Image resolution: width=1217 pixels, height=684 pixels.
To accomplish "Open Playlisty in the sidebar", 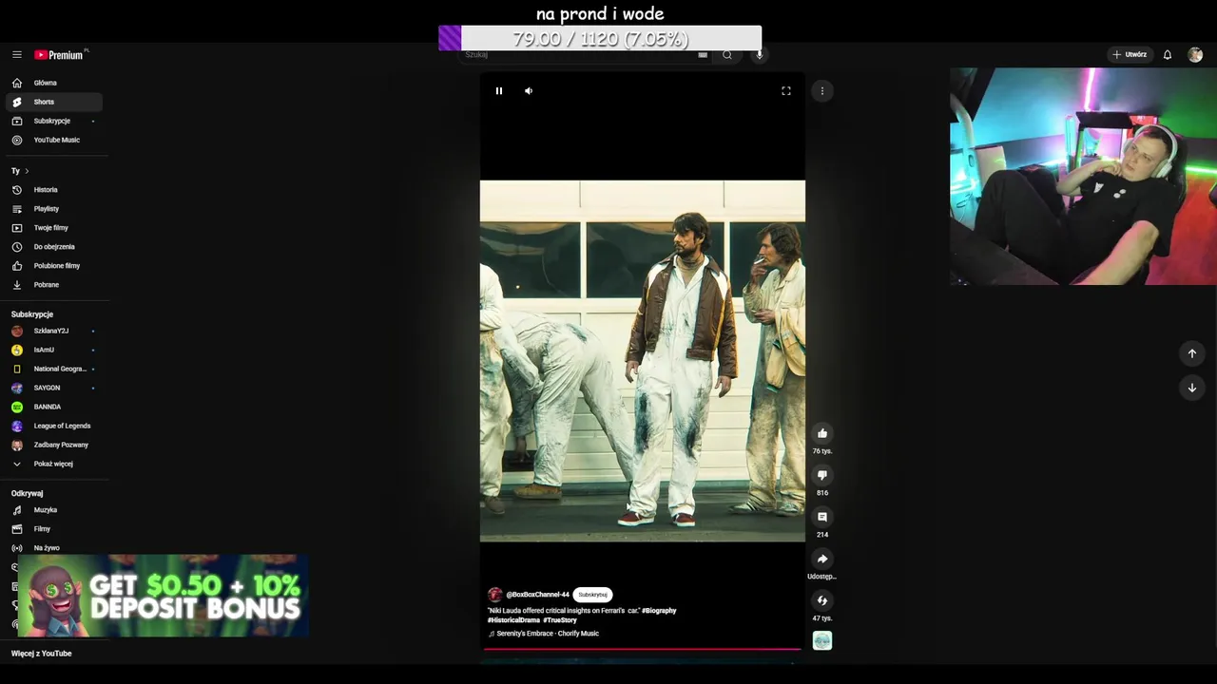I will click(x=54, y=209).
